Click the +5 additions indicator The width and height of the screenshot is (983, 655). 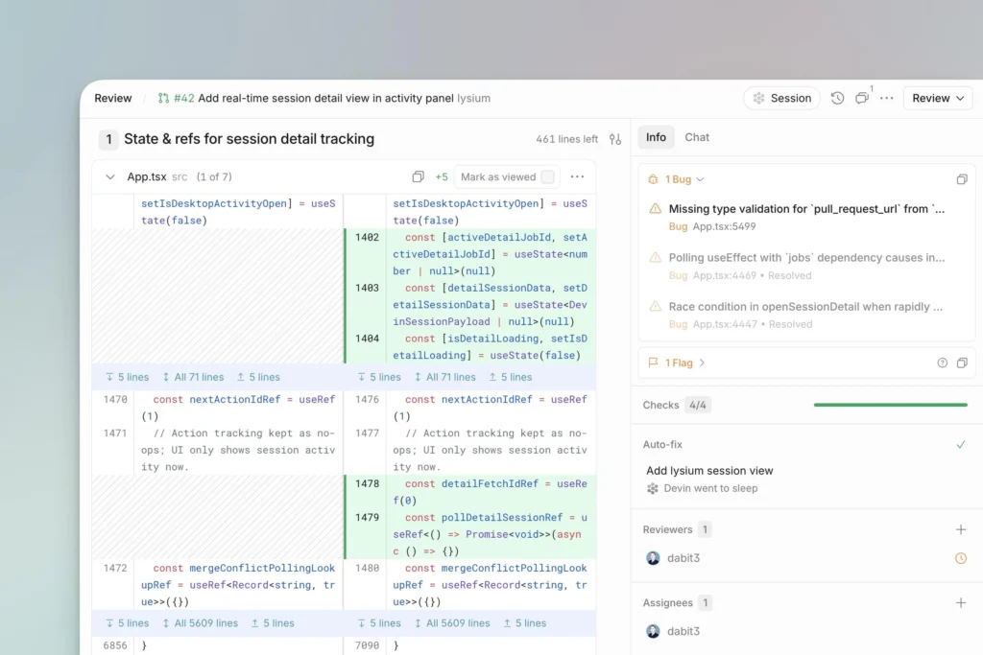442,177
